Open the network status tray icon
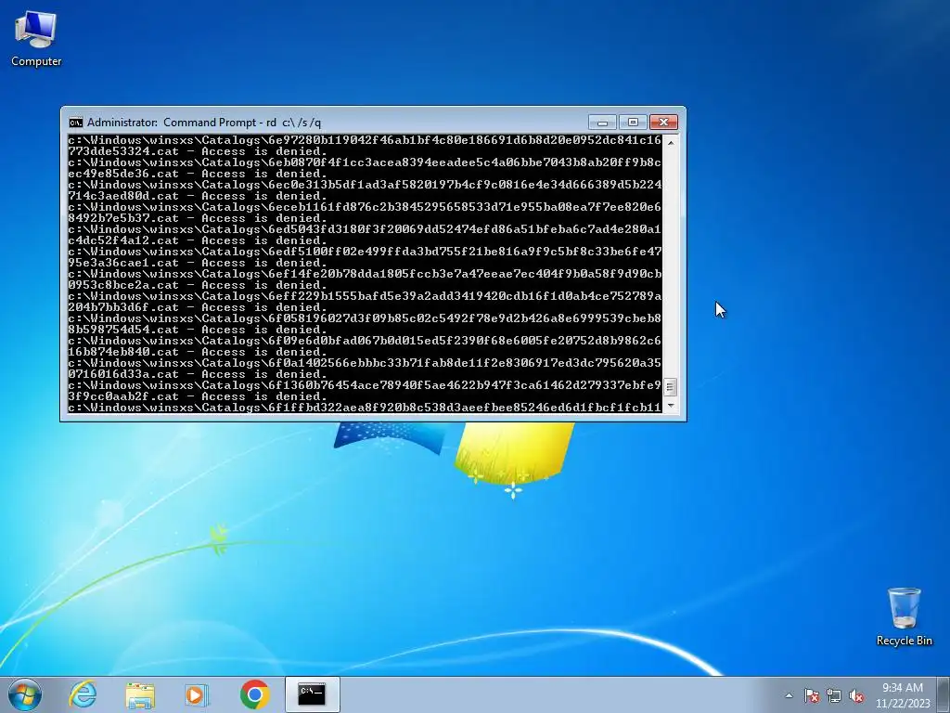950x713 pixels. click(834, 695)
